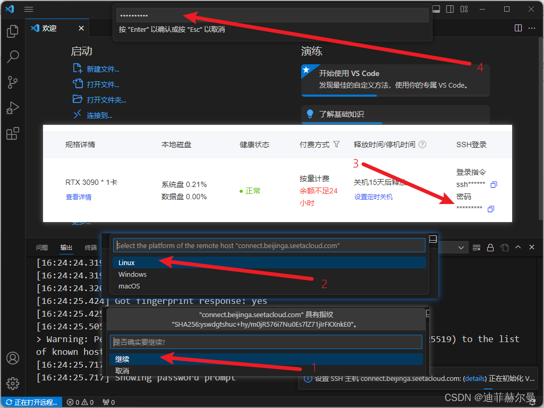
Task: Click 设置定时关机 link
Action: [373, 197]
